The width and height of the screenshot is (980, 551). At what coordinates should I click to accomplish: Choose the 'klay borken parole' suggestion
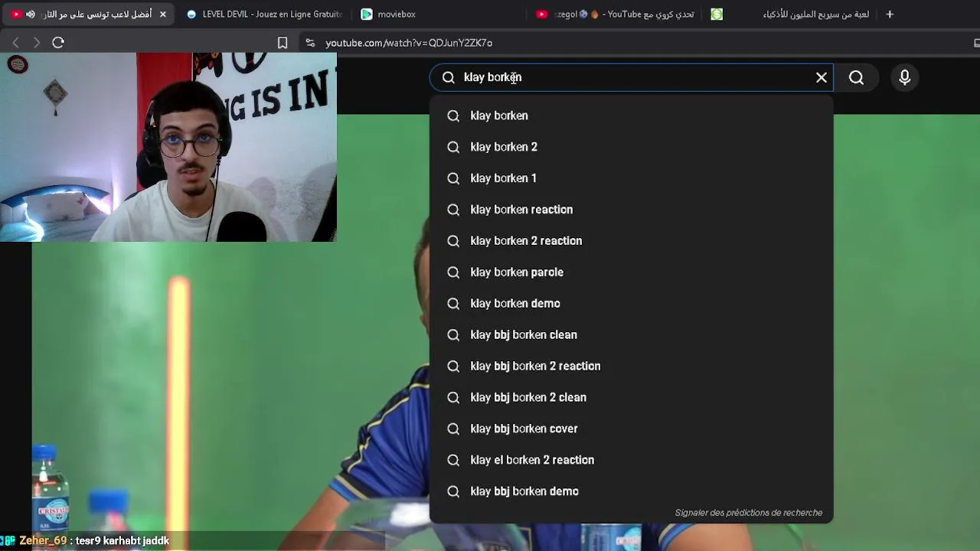[632, 272]
